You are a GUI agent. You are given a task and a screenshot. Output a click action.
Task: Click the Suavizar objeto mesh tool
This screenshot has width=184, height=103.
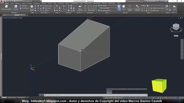[32, 8]
